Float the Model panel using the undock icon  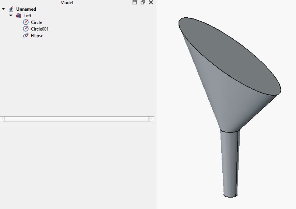143,2
